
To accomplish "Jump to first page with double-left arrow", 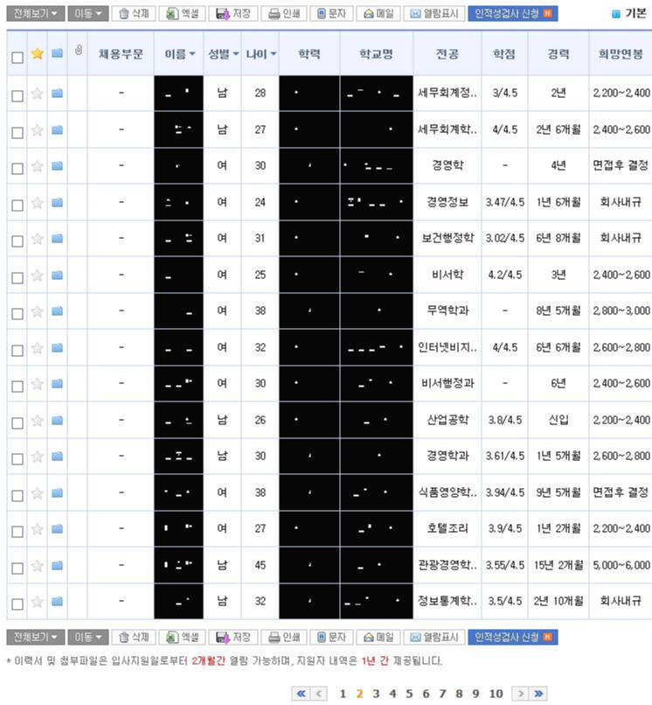I will coord(301,694).
